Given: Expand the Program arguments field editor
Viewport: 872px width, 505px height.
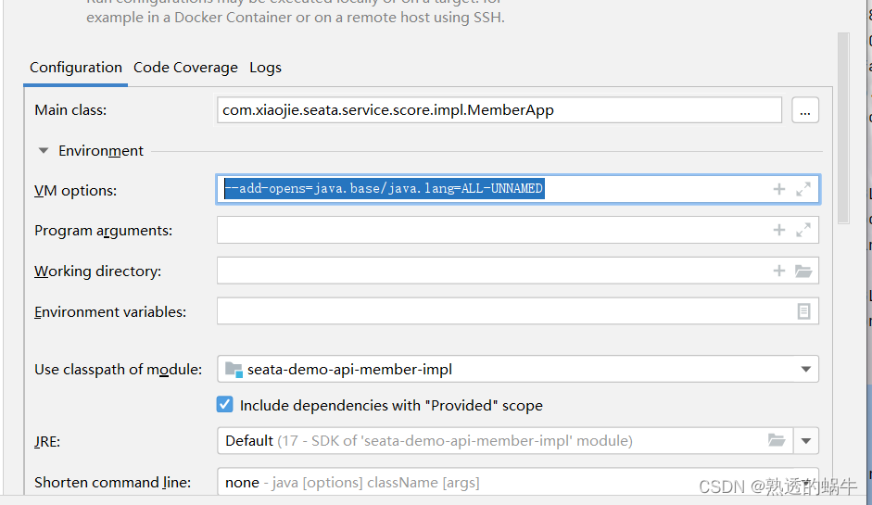Looking at the screenshot, I should [803, 230].
